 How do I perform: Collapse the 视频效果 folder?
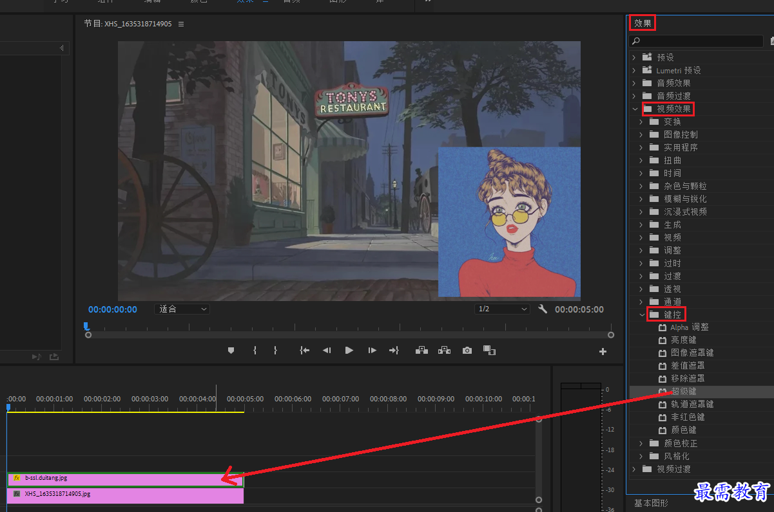pos(634,109)
